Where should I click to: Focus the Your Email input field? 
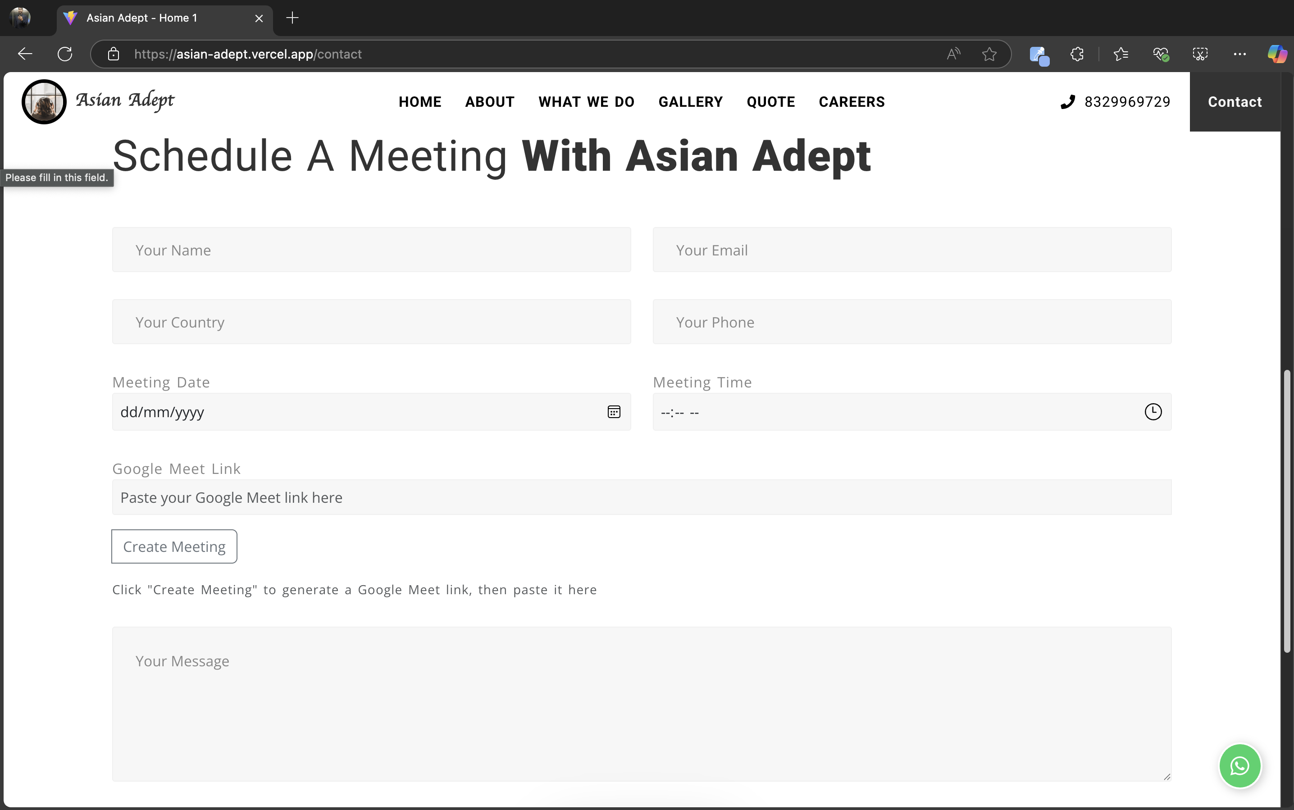[x=911, y=250]
